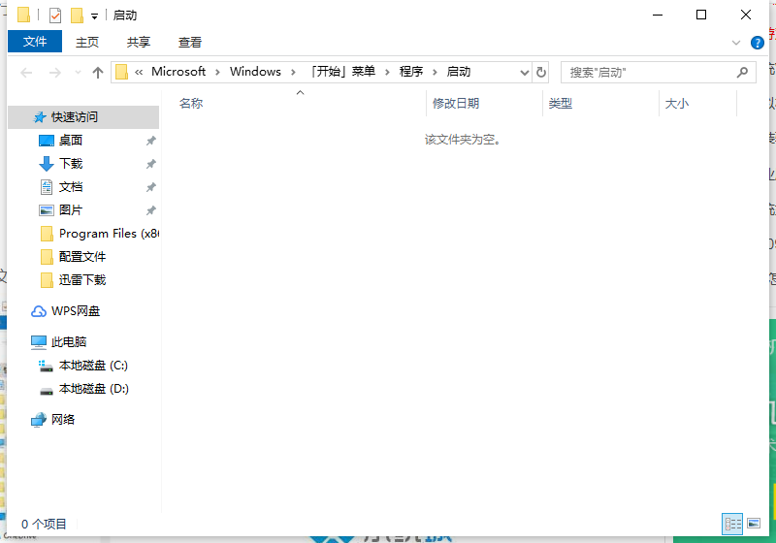776x543 pixels.
Task: Open the blue Help question mark icon
Action: [757, 43]
